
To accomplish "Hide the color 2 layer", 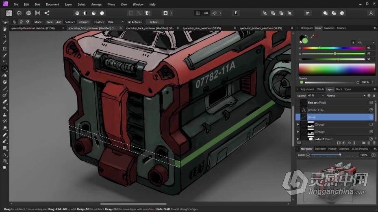I will [x=371, y=139].
